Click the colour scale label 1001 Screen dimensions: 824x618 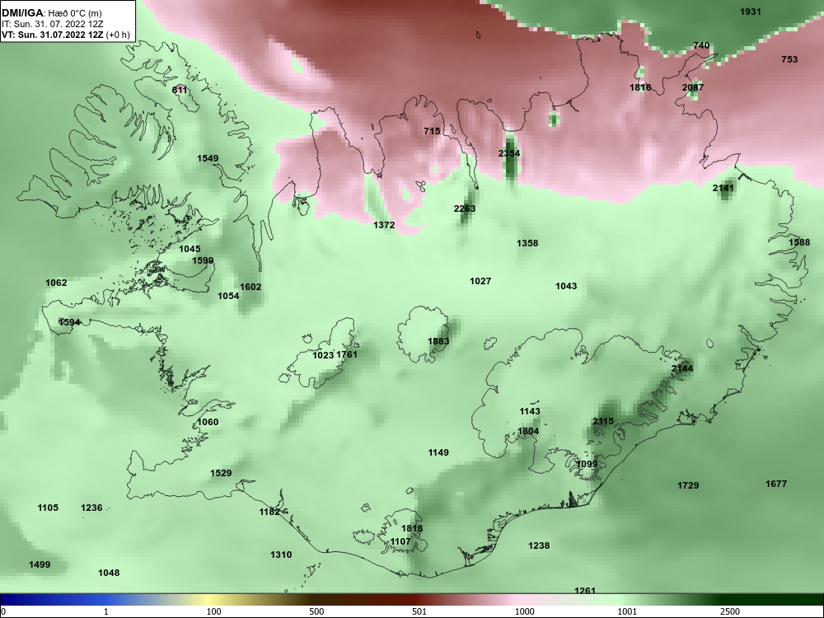627,611
